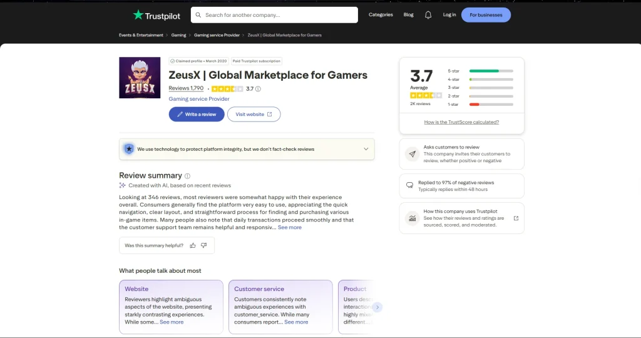This screenshot has width=641, height=338.
Task: Click the AI sparkle icon
Action: (122, 185)
